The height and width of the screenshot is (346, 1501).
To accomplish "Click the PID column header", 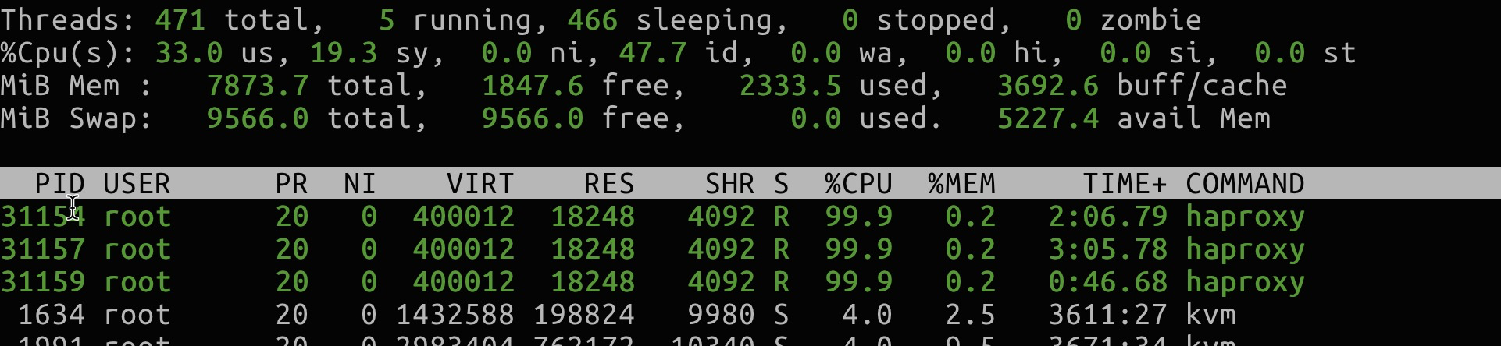I will (59, 184).
